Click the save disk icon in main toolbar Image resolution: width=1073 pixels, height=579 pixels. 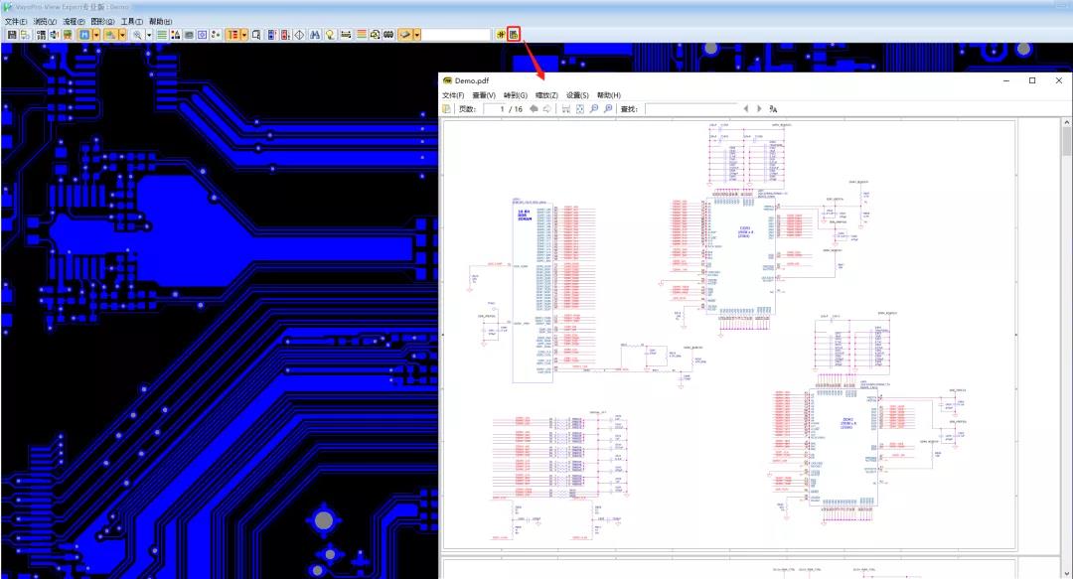(x=12, y=34)
